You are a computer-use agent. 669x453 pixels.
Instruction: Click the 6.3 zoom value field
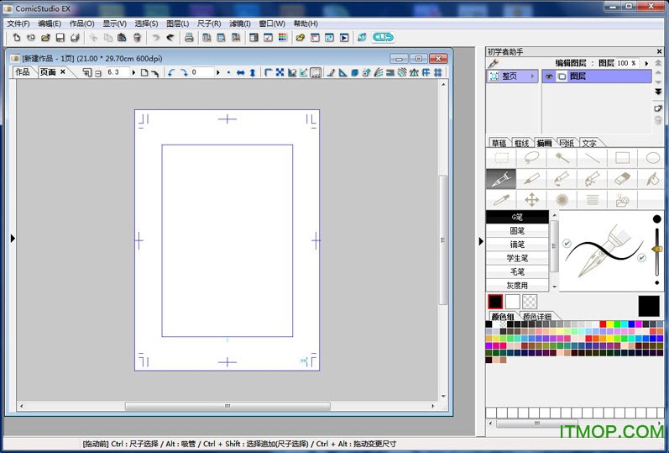click(x=118, y=72)
